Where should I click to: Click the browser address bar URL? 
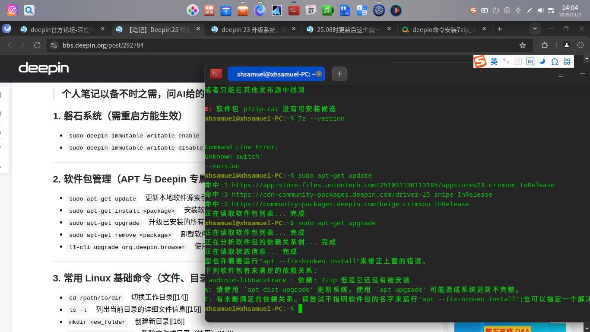click(x=103, y=45)
